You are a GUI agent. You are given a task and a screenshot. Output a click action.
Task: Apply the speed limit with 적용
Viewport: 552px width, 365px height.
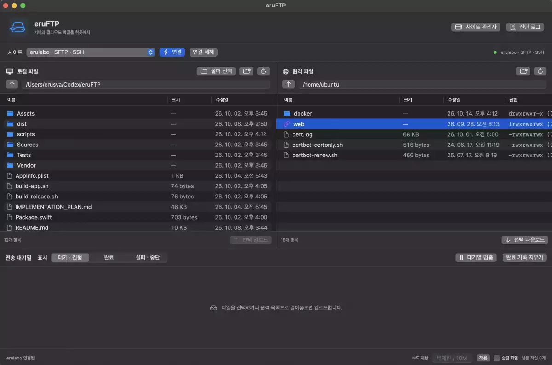click(x=483, y=358)
